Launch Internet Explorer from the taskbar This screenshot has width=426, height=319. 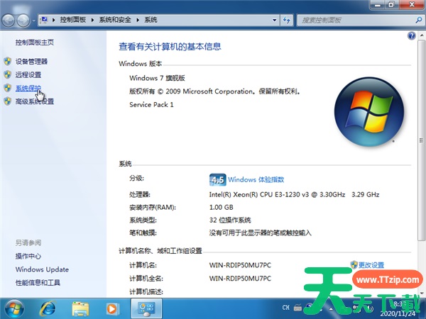coord(49,308)
